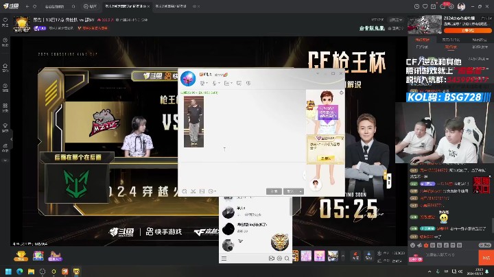Click the yellow button in VIP popup
The width and height of the screenshot is (494, 277).
click(x=325, y=158)
